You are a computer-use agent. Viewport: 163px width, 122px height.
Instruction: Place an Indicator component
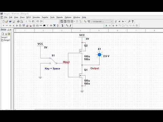click(34, 25)
